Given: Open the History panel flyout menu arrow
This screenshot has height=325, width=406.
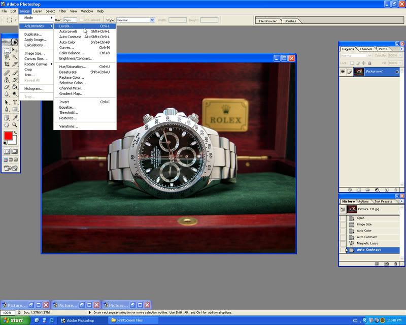Looking at the screenshot, I should pyautogui.click(x=402, y=201).
